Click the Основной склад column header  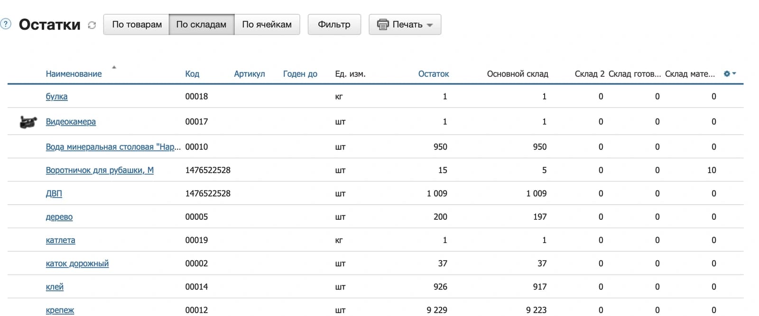pos(518,74)
